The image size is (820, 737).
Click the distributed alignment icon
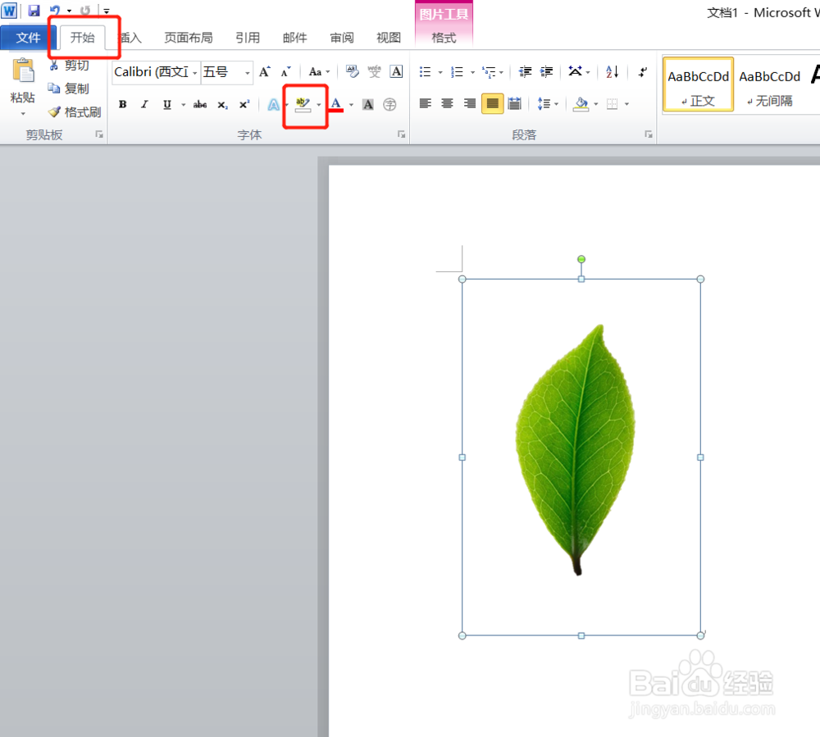[x=515, y=103]
